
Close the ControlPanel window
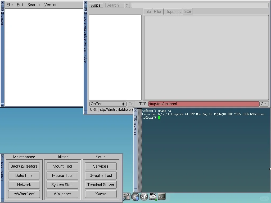click(2, 156)
